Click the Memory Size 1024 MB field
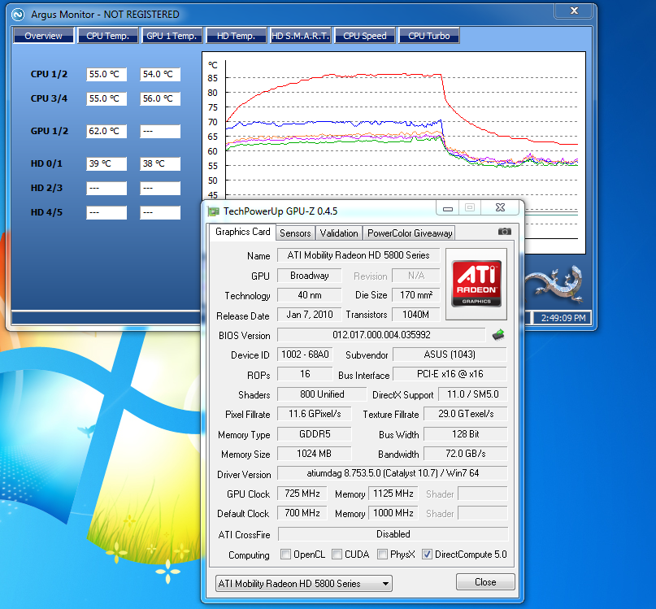The height and width of the screenshot is (609, 656). click(314, 454)
